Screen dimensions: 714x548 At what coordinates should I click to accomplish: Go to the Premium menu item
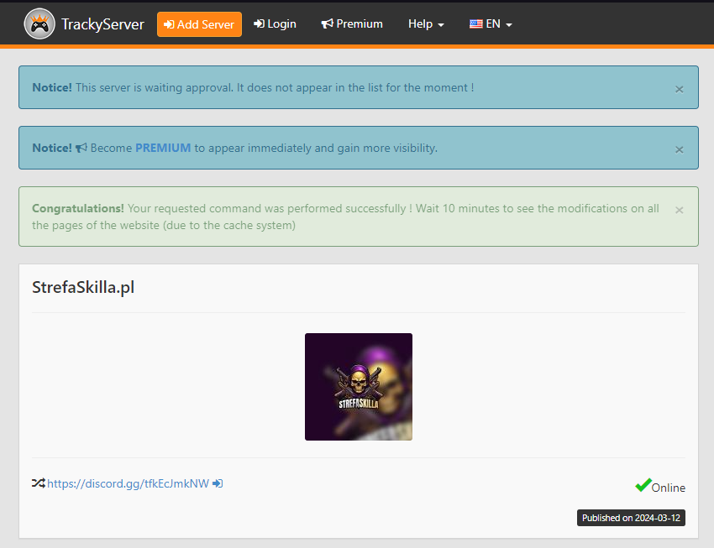[x=352, y=23]
